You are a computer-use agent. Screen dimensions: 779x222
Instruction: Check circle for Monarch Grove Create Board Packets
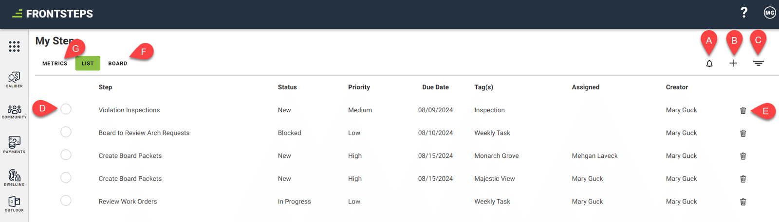(x=66, y=154)
